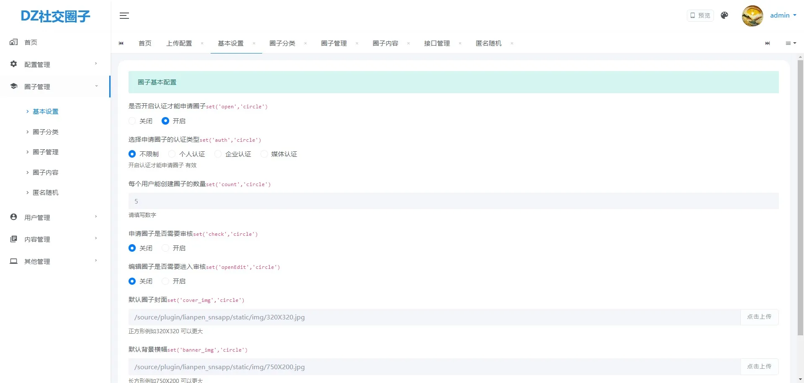Jump to last tab using double-arrow icon
This screenshot has height=383, width=804.
click(768, 43)
